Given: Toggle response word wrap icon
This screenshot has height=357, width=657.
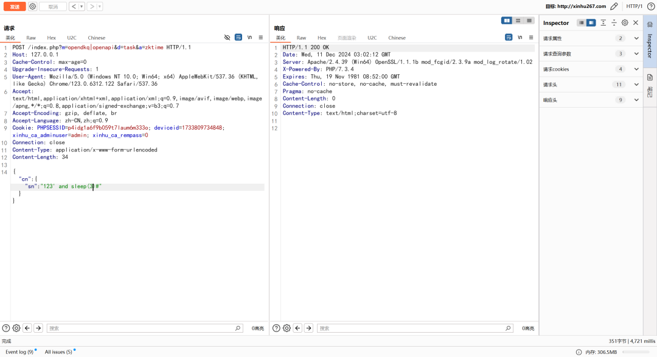Looking at the screenshot, I should [508, 37].
